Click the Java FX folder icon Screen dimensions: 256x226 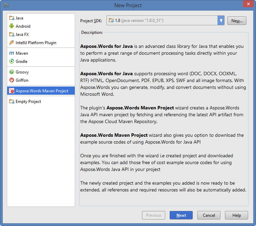tap(12, 35)
